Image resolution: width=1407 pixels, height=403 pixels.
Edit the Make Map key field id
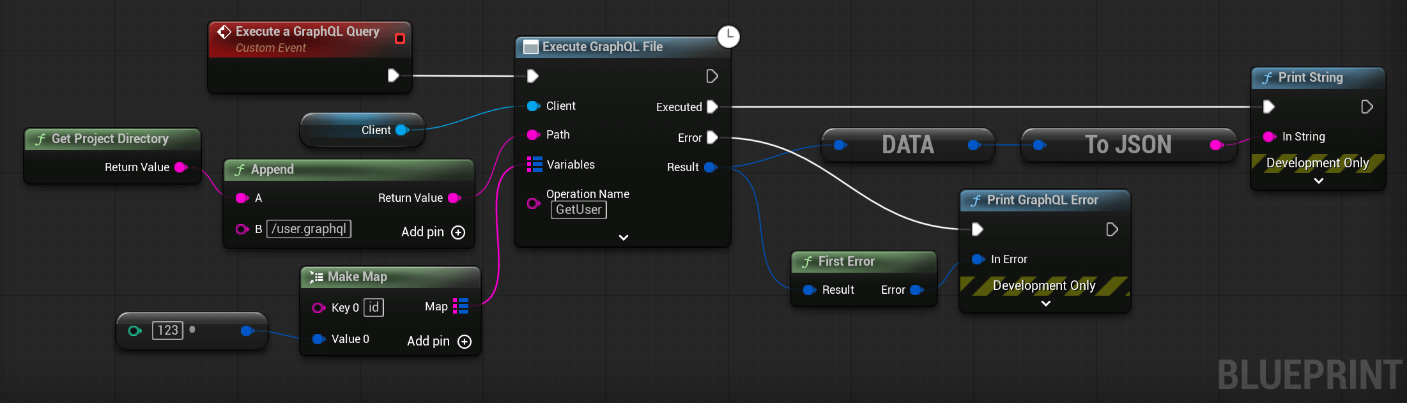point(374,307)
